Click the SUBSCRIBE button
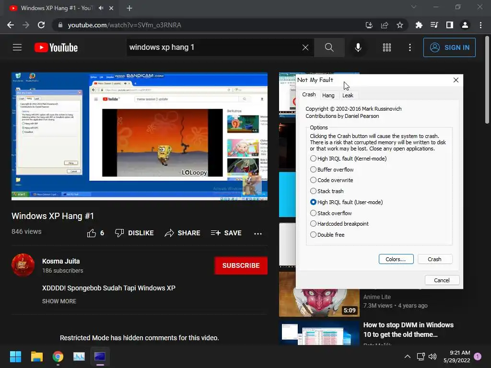Image resolution: width=491 pixels, height=368 pixels. [x=241, y=265]
